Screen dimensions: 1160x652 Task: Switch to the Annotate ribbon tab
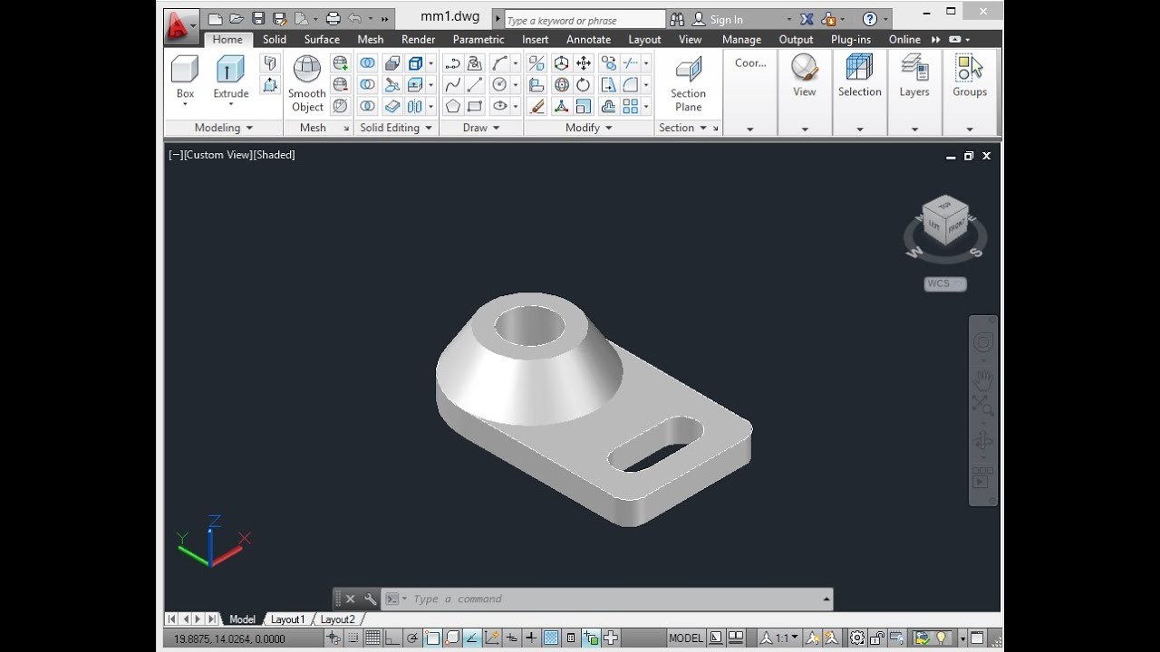(589, 39)
